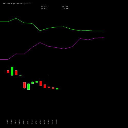Click the high value 'H: 1.30'

tap(65, 7)
